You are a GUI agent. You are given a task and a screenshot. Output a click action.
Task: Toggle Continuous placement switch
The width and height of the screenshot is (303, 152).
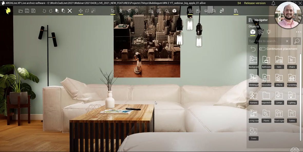[x=262, y=49]
